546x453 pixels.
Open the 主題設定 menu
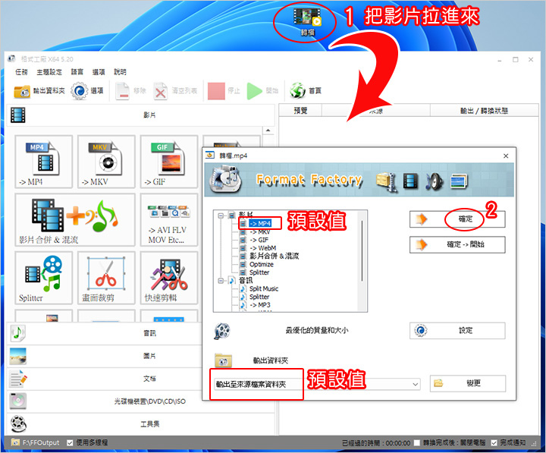[49, 72]
